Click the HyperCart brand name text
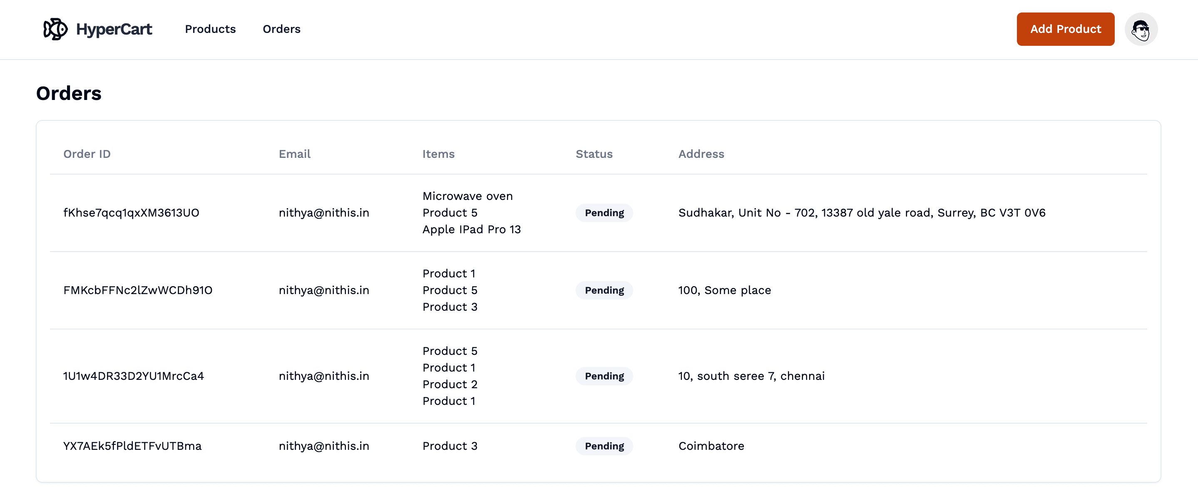Image resolution: width=1198 pixels, height=499 pixels. (114, 29)
